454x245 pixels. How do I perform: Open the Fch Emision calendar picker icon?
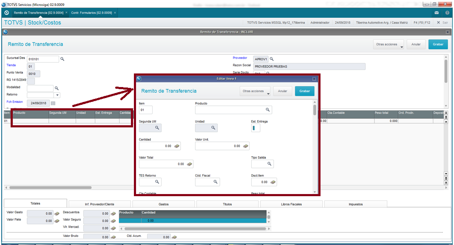click(53, 103)
